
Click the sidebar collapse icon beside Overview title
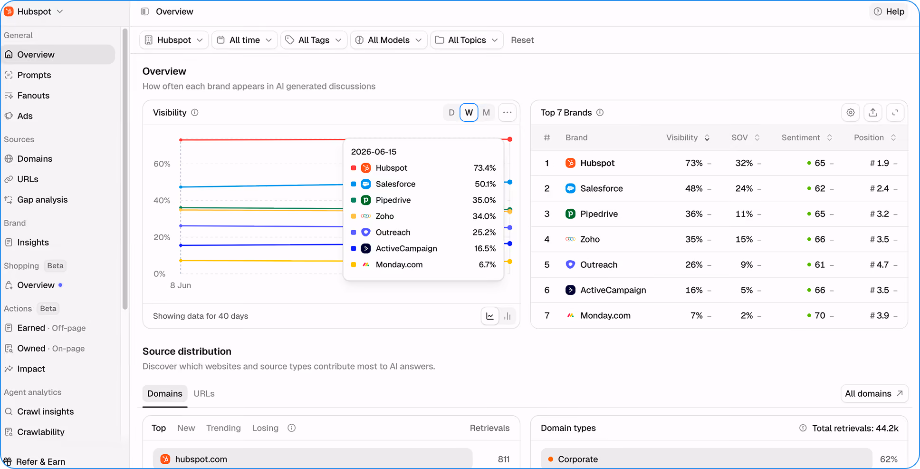pyautogui.click(x=145, y=11)
